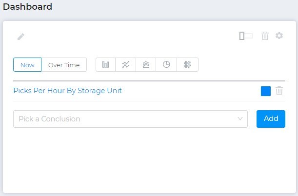Open the Pick a Conclusion dropdown

tap(130, 119)
